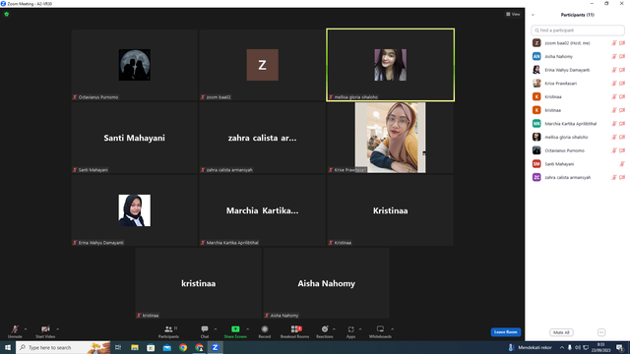The height and width of the screenshot is (354, 630).
Task: Toggle muted mic icon for Krise Prawitasari row
Action: point(614,84)
